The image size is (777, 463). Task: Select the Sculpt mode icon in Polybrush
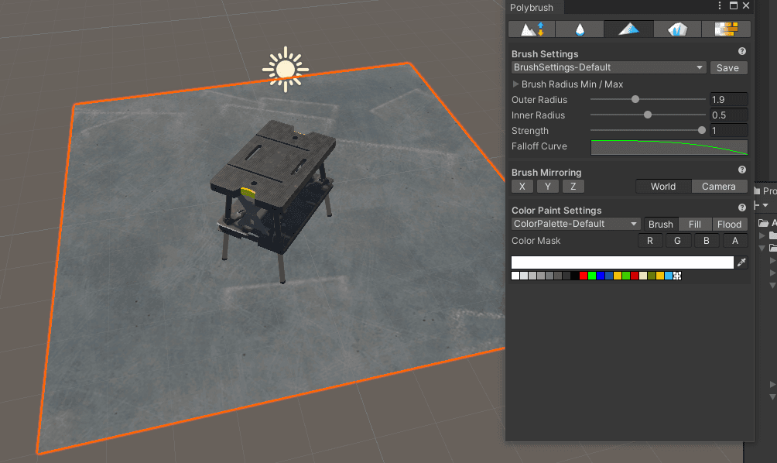[x=532, y=29]
